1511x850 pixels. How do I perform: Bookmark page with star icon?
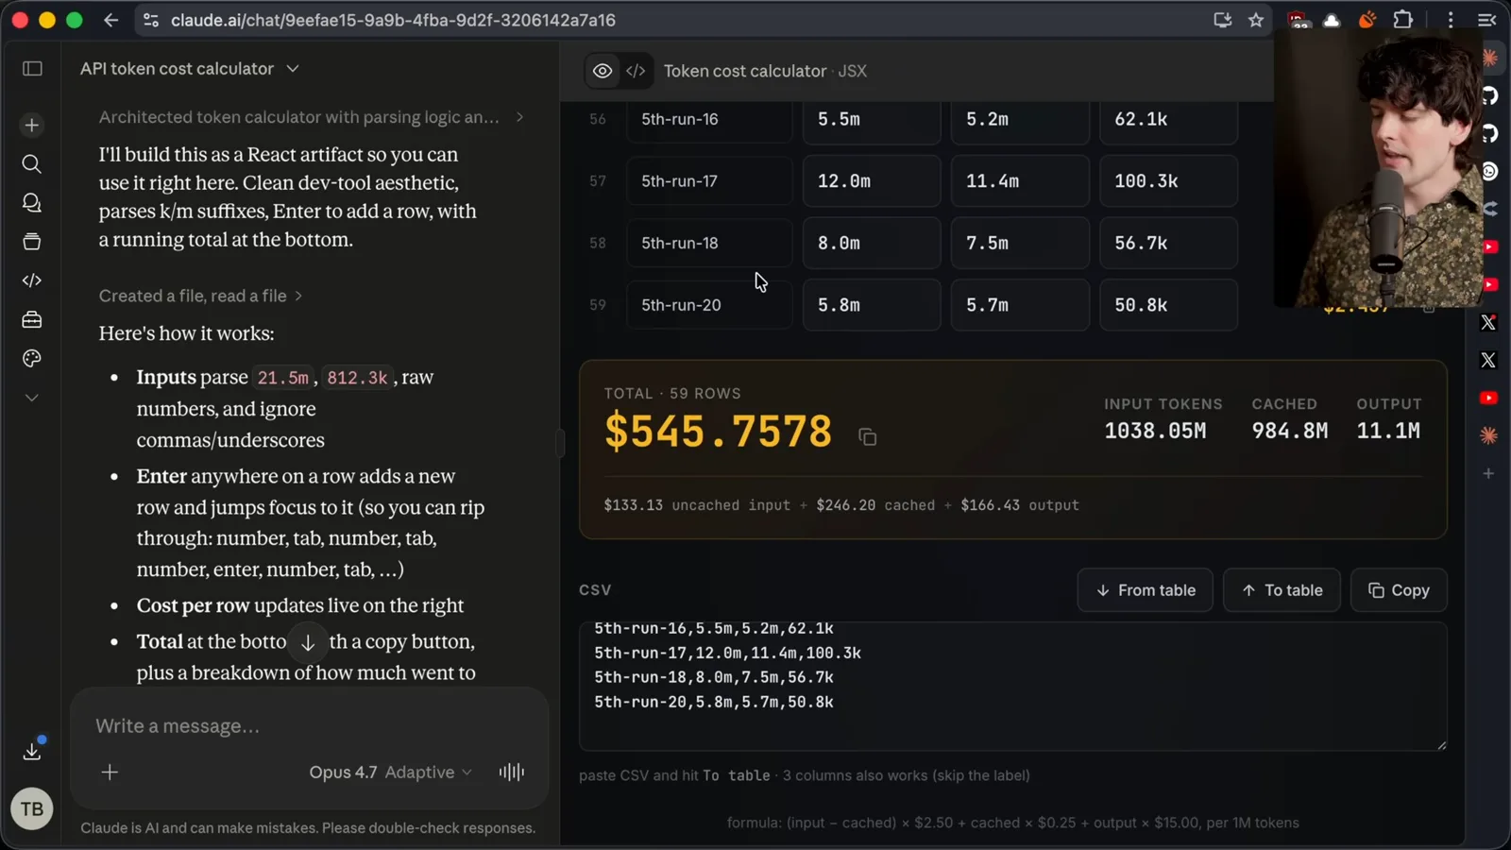click(x=1255, y=20)
